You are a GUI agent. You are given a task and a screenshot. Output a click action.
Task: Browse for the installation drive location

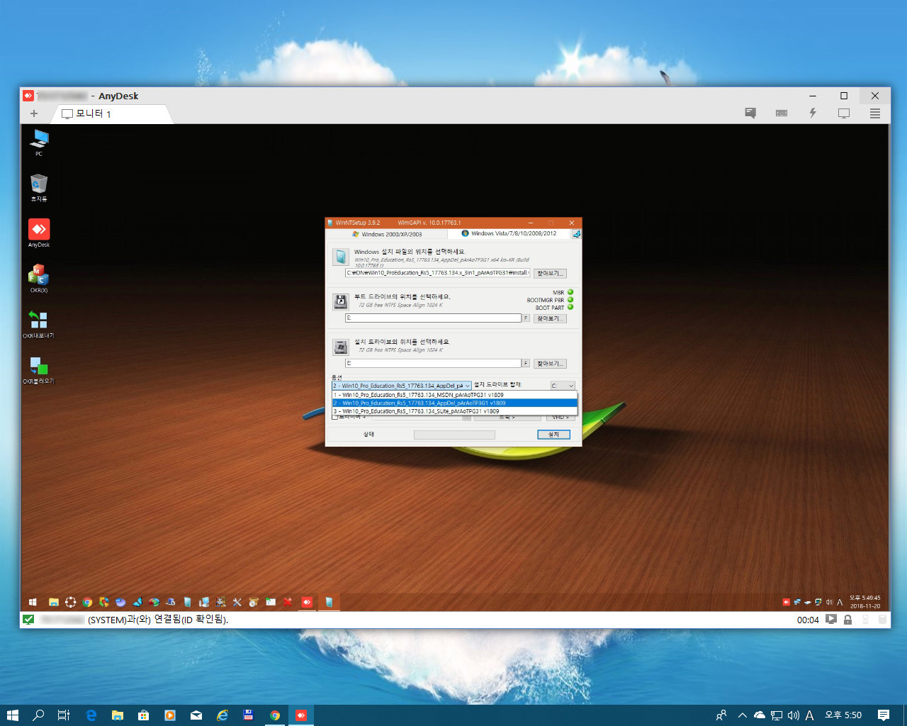(x=550, y=363)
